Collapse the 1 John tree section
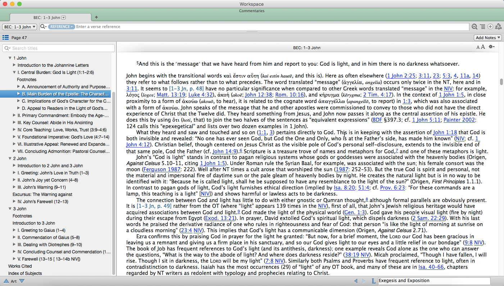This screenshot has width=504, height=286. tap(10, 58)
